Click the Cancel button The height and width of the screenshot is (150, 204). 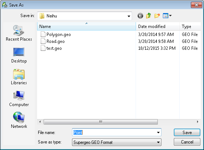tap(187, 142)
